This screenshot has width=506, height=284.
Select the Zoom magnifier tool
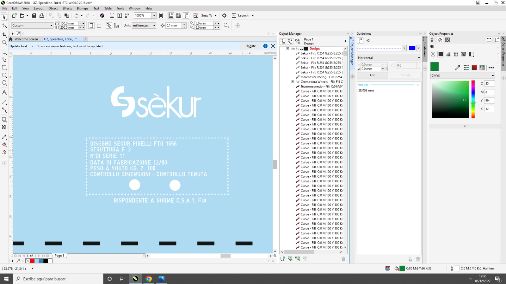(x=4, y=42)
